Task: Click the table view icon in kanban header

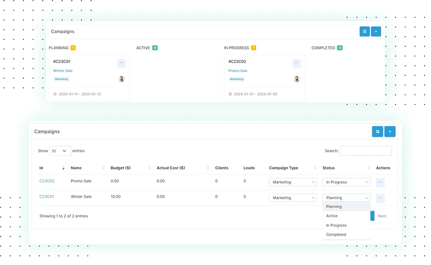Action: pyautogui.click(x=365, y=32)
